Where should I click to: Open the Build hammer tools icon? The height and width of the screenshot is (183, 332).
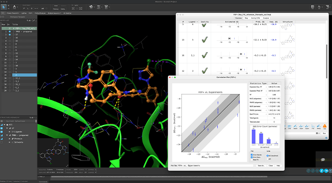click(106, 7)
